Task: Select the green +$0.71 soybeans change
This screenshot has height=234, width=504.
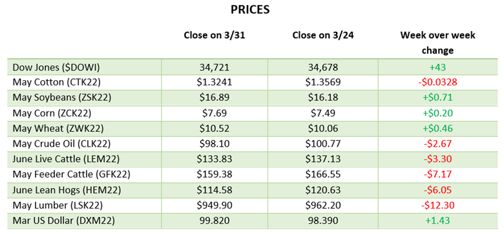Action: pyautogui.click(x=437, y=98)
